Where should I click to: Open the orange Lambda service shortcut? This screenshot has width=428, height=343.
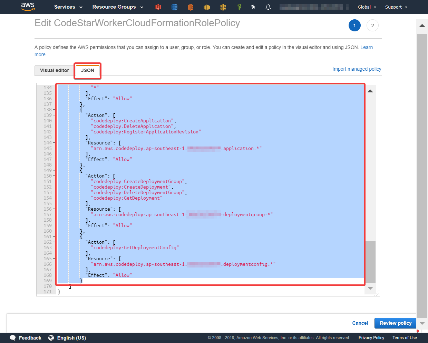pyautogui.click(x=191, y=7)
